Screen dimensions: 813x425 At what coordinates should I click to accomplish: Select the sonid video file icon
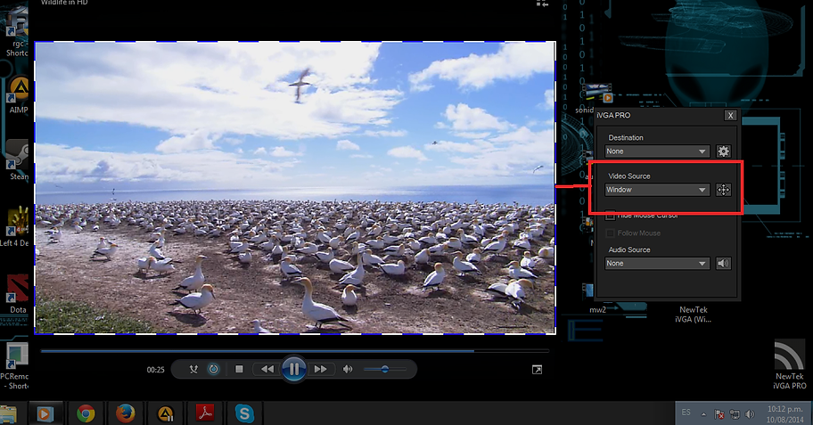tap(595, 99)
